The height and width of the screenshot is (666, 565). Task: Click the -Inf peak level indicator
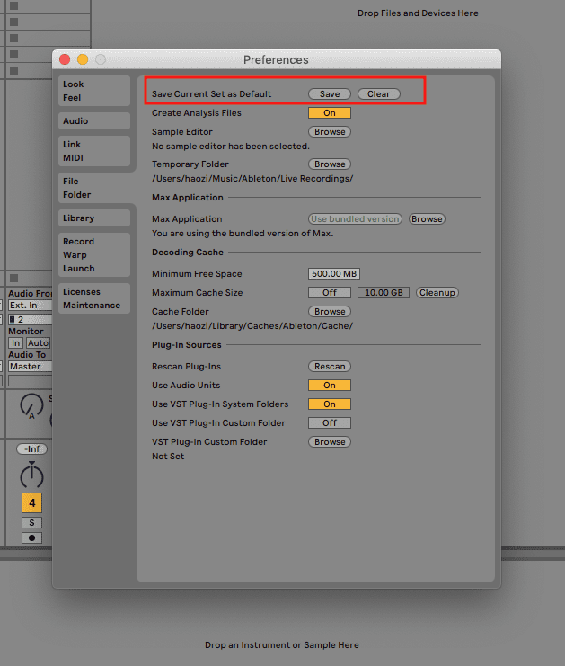pos(31,448)
